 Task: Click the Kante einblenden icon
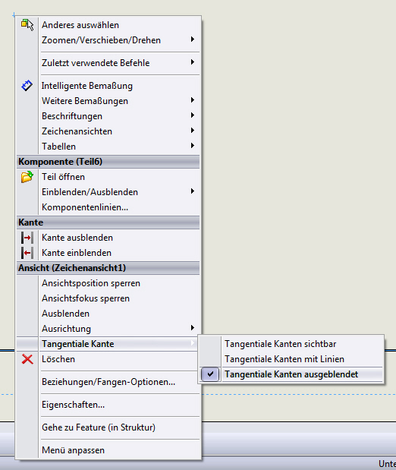(x=27, y=253)
